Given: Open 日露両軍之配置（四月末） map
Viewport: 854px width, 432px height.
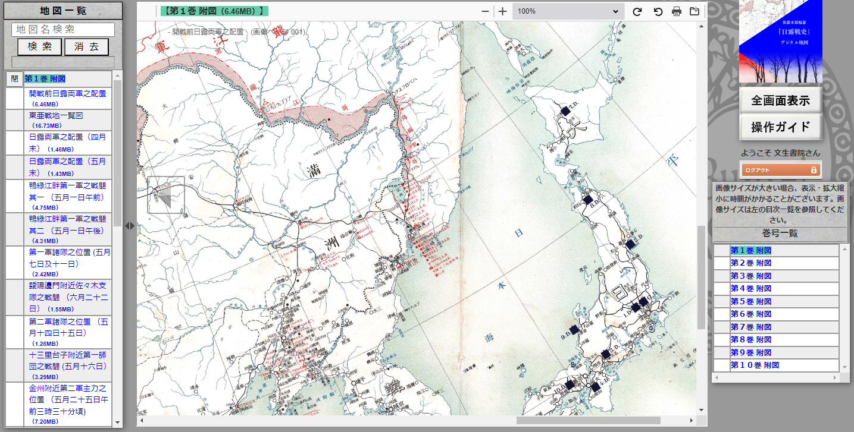Looking at the screenshot, I should (x=67, y=137).
